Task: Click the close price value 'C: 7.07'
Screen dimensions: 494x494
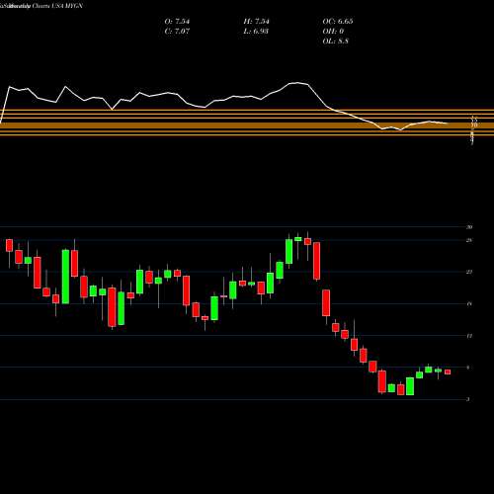Action: pyautogui.click(x=177, y=32)
